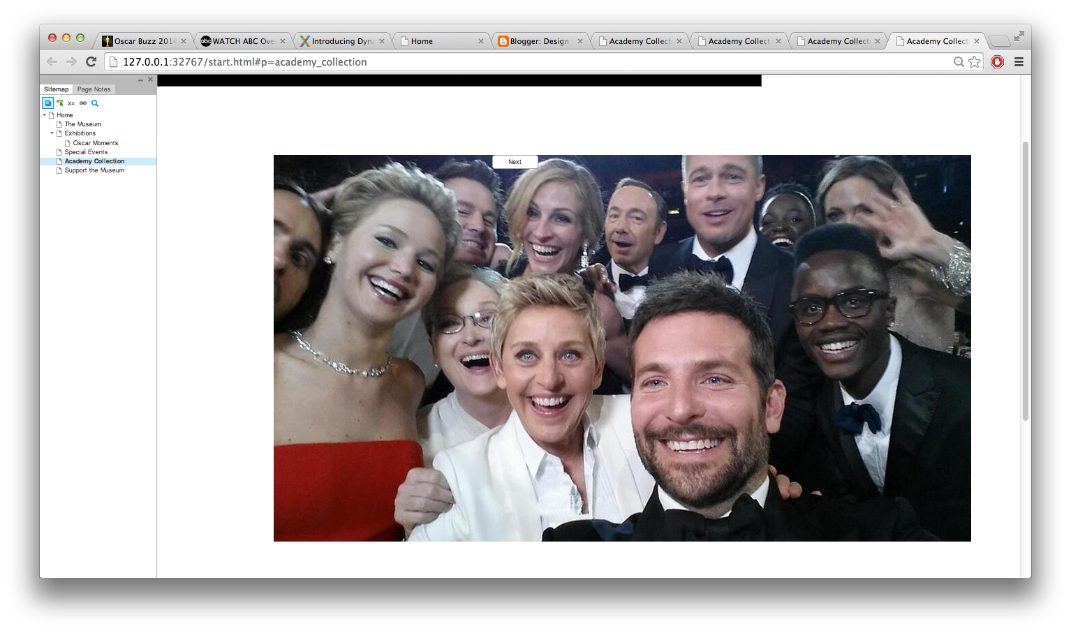Toggle highlight interactive elements icon
This screenshot has height=633, width=1071.
pyautogui.click(x=60, y=103)
